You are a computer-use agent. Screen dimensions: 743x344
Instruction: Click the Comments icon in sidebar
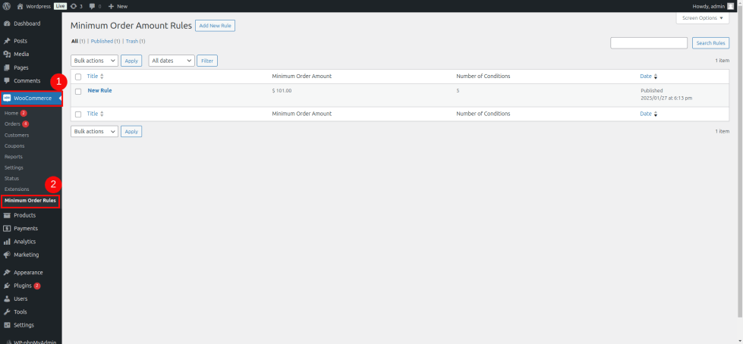[7, 81]
